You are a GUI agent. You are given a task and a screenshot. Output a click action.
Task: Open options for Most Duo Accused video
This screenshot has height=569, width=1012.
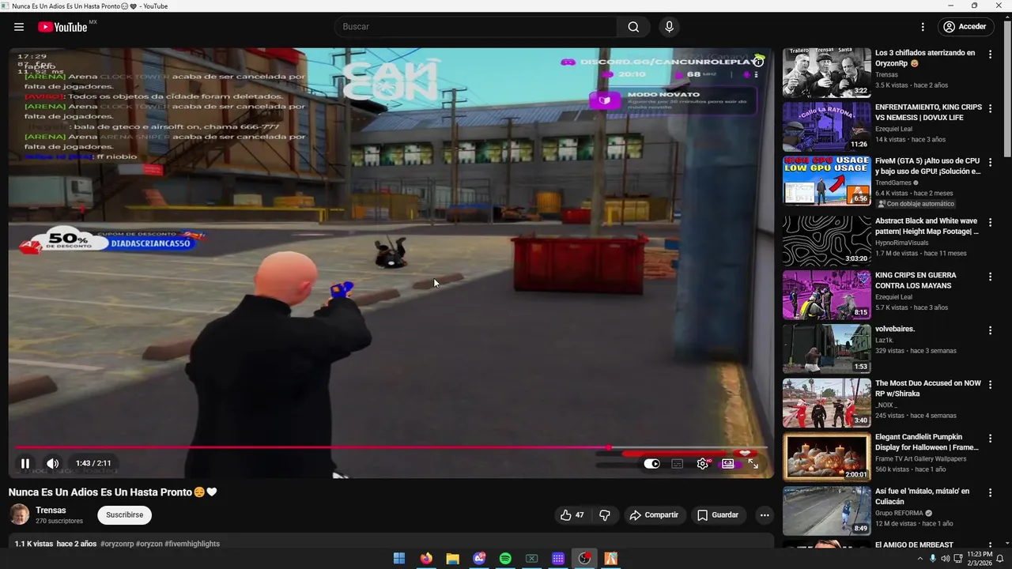[x=990, y=385]
